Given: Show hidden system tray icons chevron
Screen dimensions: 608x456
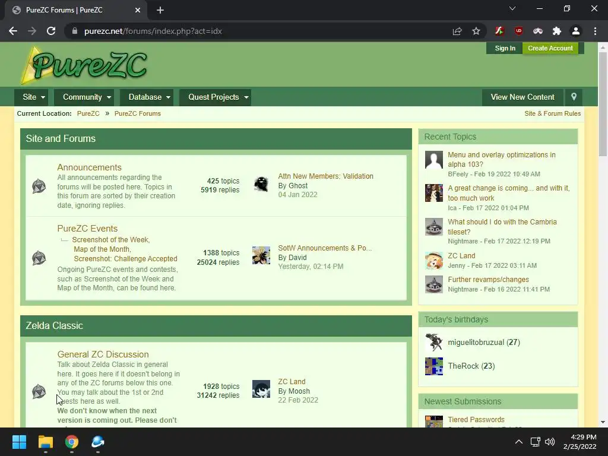Looking at the screenshot, I should 518,442.
